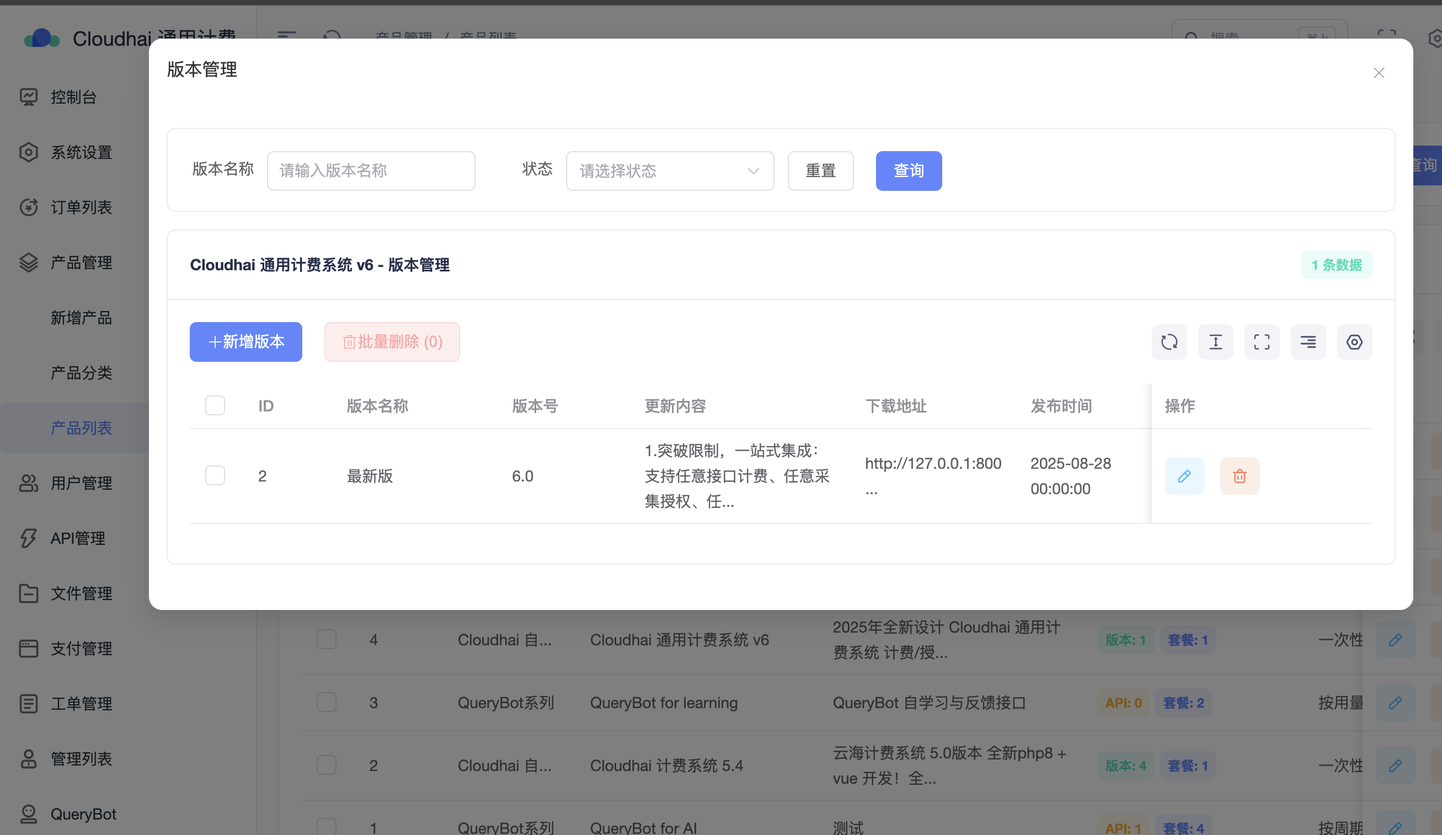Image resolution: width=1442 pixels, height=835 pixels.
Task: Click the Cloudhai cloud logo
Action: click(41, 39)
